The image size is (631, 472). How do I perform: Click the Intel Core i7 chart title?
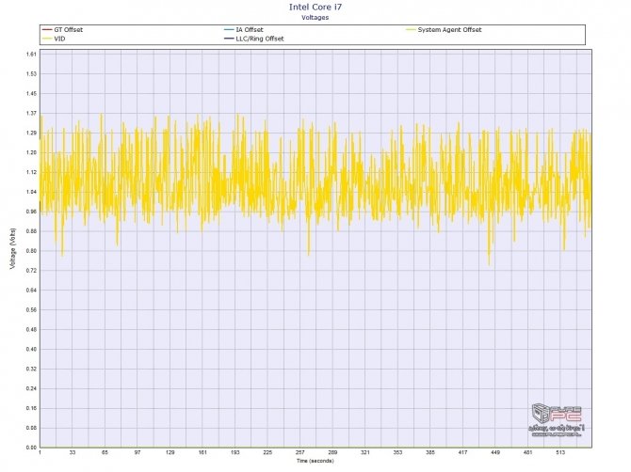[315, 8]
